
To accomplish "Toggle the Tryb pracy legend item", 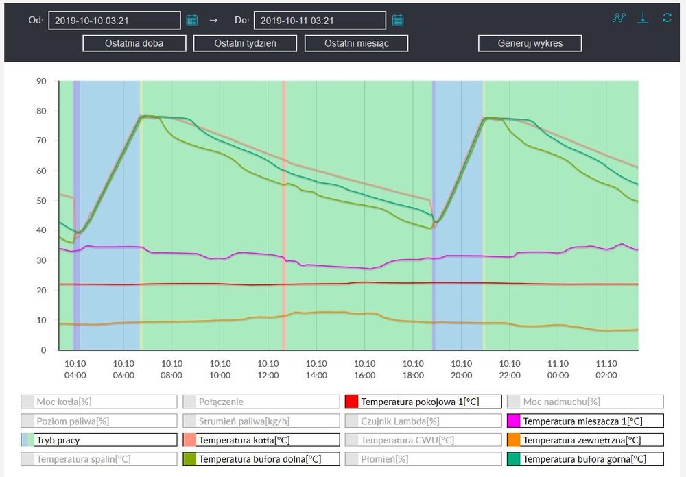I will [99, 440].
